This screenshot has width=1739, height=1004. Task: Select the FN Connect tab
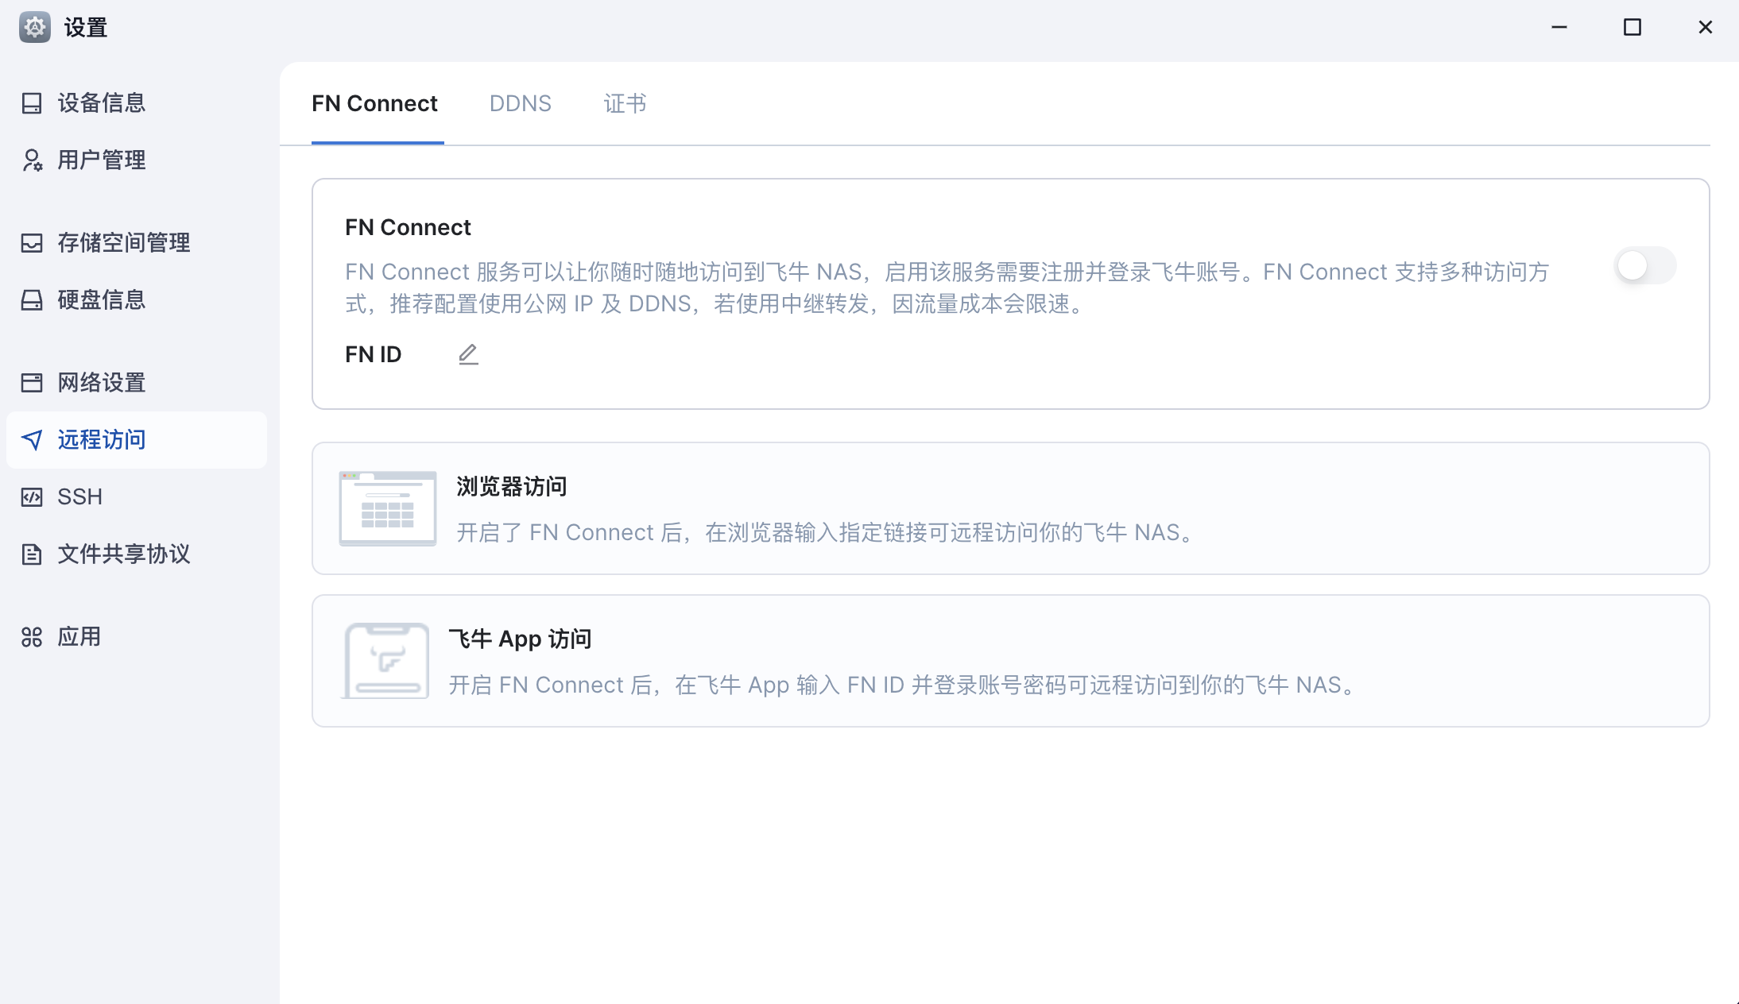(x=374, y=104)
